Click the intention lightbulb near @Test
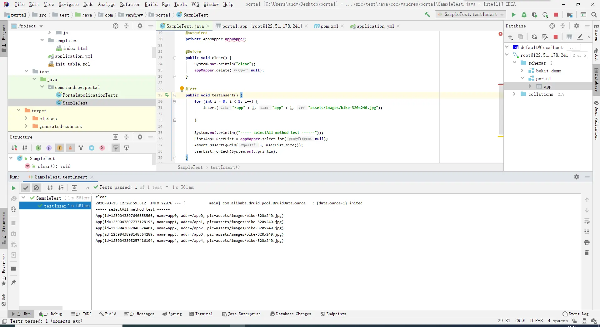The height and width of the screenshot is (327, 600). 182,89
